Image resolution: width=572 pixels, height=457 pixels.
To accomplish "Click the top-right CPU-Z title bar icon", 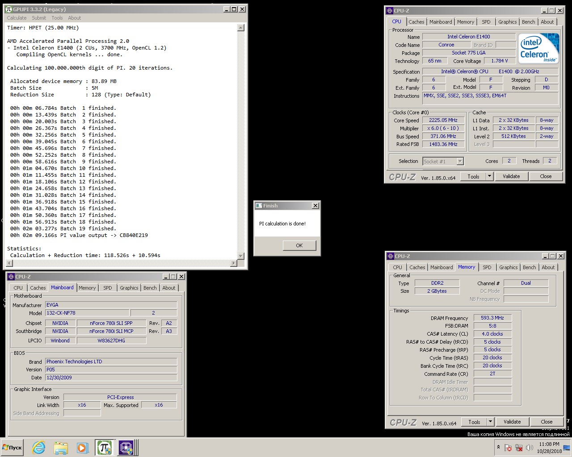I will click(x=389, y=11).
